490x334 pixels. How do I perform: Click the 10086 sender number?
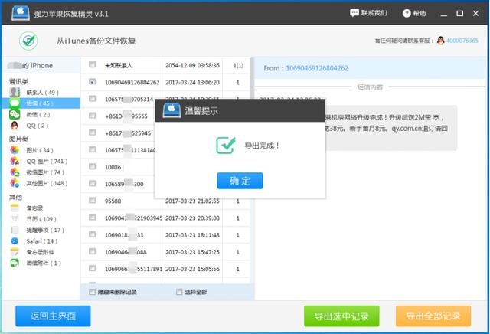pyautogui.click(x=113, y=167)
